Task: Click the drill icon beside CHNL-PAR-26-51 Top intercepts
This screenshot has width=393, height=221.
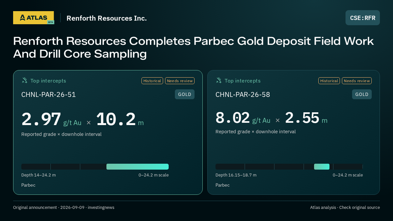Action: pos(25,80)
